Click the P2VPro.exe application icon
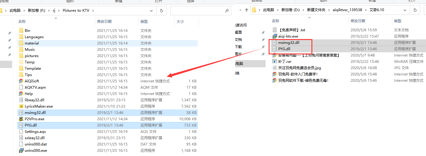426x156 pixels. [x=21, y=119]
